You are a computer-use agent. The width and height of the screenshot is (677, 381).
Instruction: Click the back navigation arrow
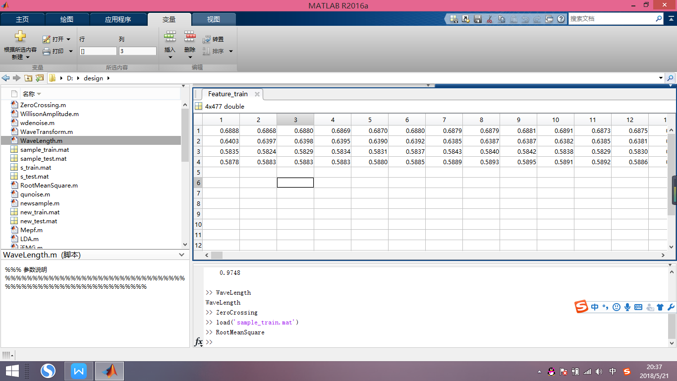coord(6,78)
